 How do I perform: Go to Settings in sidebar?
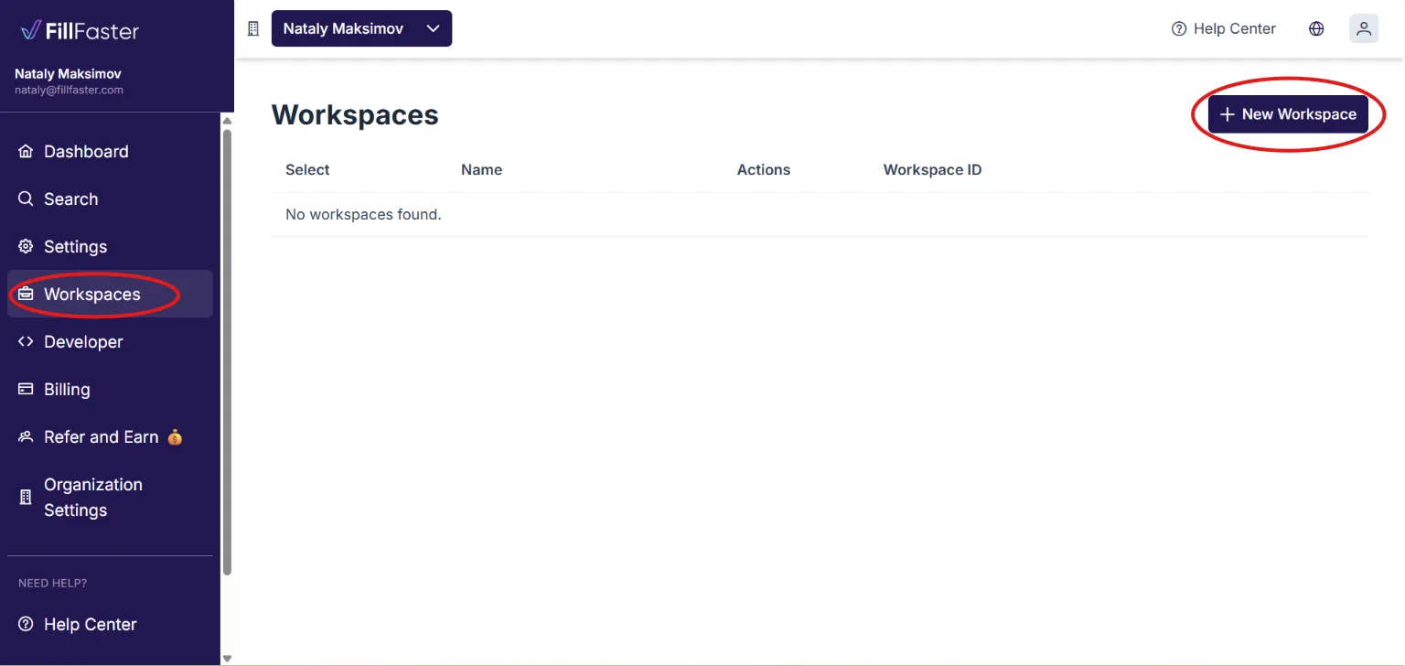point(110,247)
